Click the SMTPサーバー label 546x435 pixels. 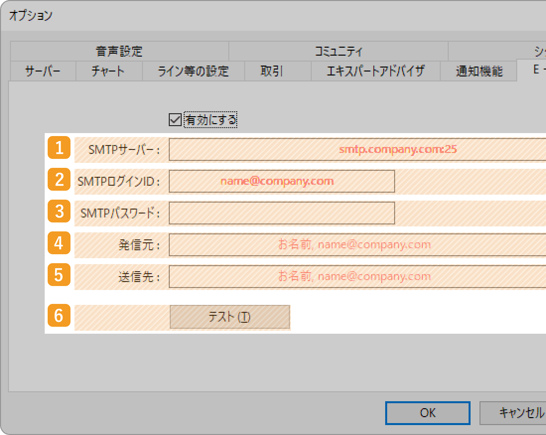(x=124, y=150)
